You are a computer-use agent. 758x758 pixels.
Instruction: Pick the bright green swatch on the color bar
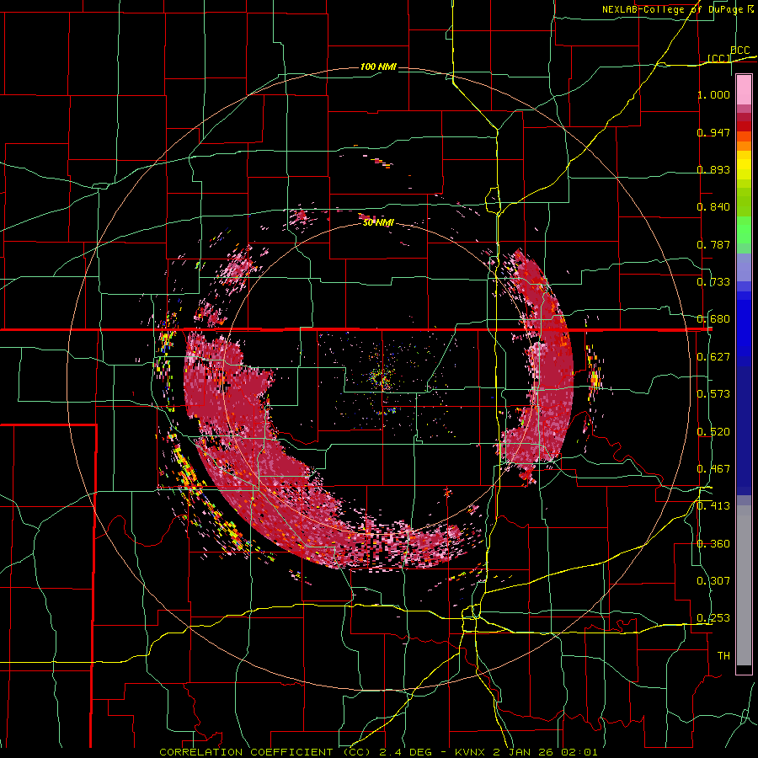pyautogui.click(x=744, y=230)
